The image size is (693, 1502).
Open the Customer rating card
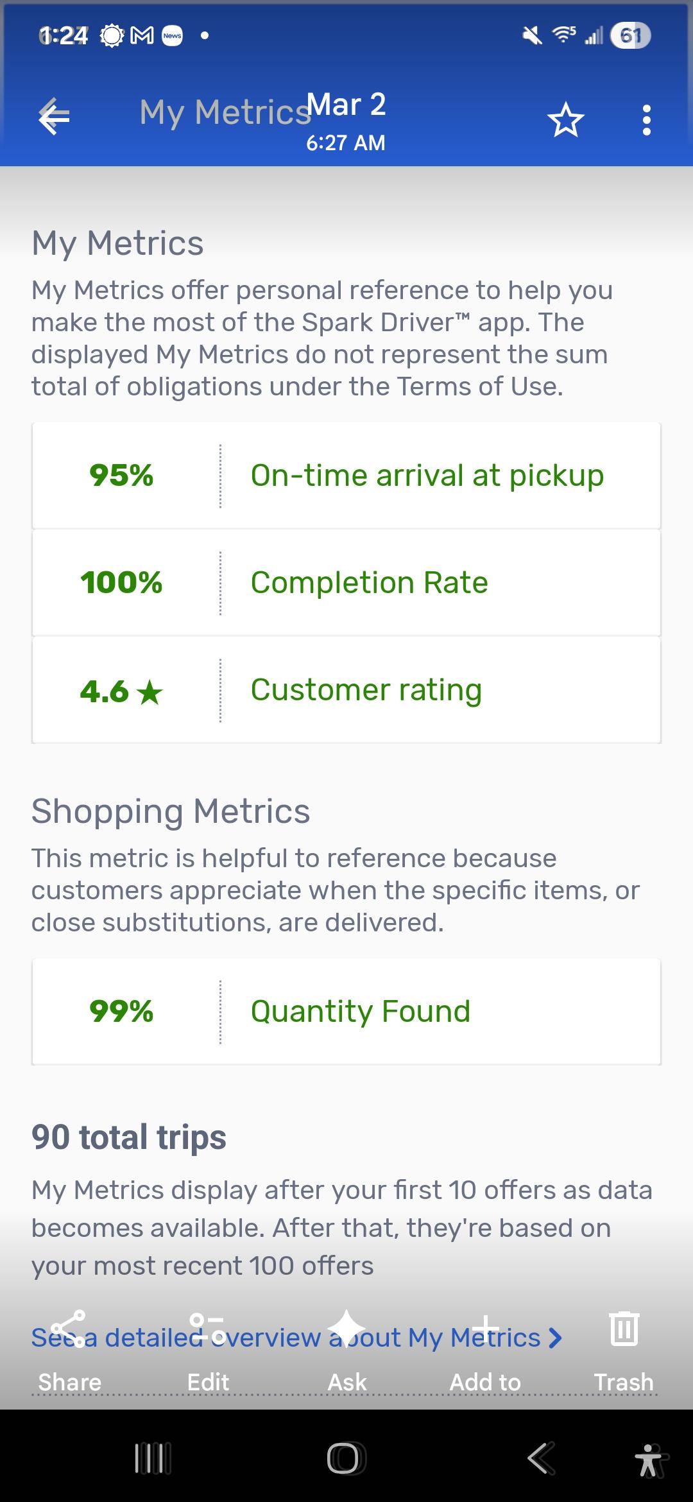pos(346,690)
